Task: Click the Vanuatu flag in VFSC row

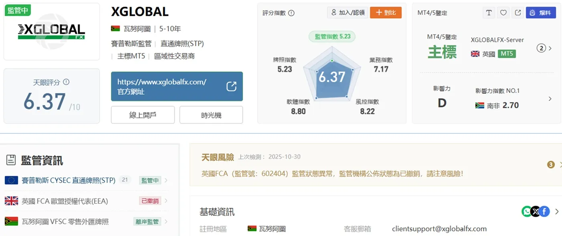Action: (x=11, y=221)
